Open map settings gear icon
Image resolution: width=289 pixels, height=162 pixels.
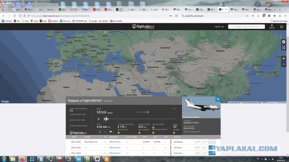(284, 42)
